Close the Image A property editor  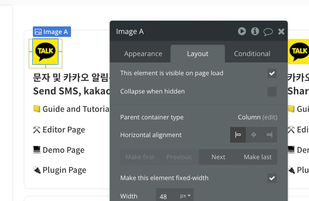click(281, 31)
